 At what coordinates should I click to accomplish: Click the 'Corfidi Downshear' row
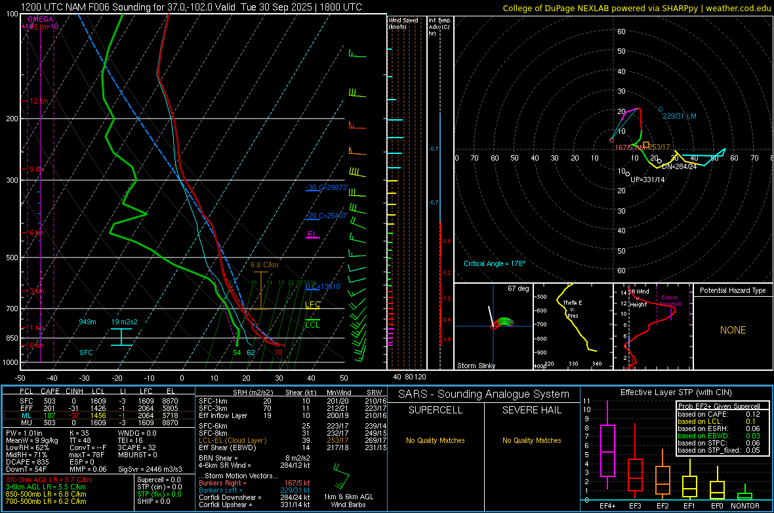(255, 497)
